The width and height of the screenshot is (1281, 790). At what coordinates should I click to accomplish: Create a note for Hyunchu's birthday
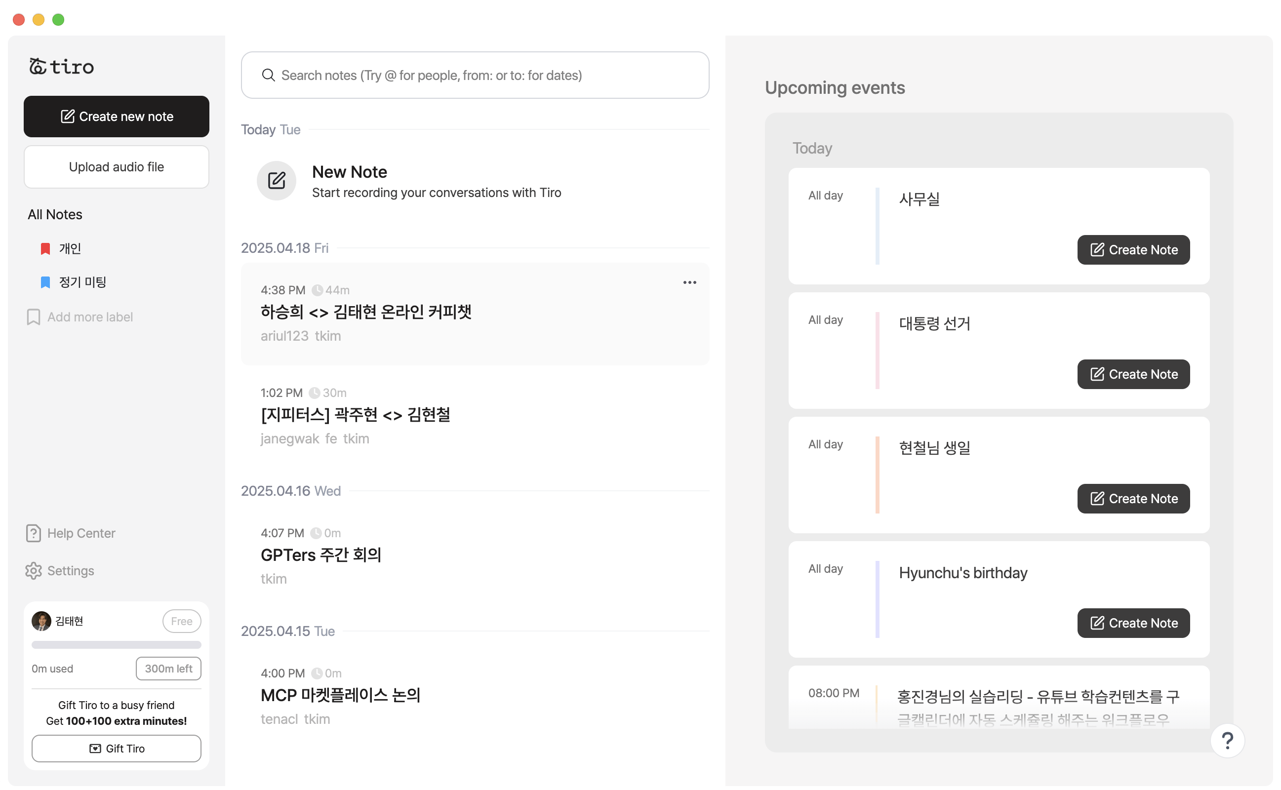point(1133,623)
